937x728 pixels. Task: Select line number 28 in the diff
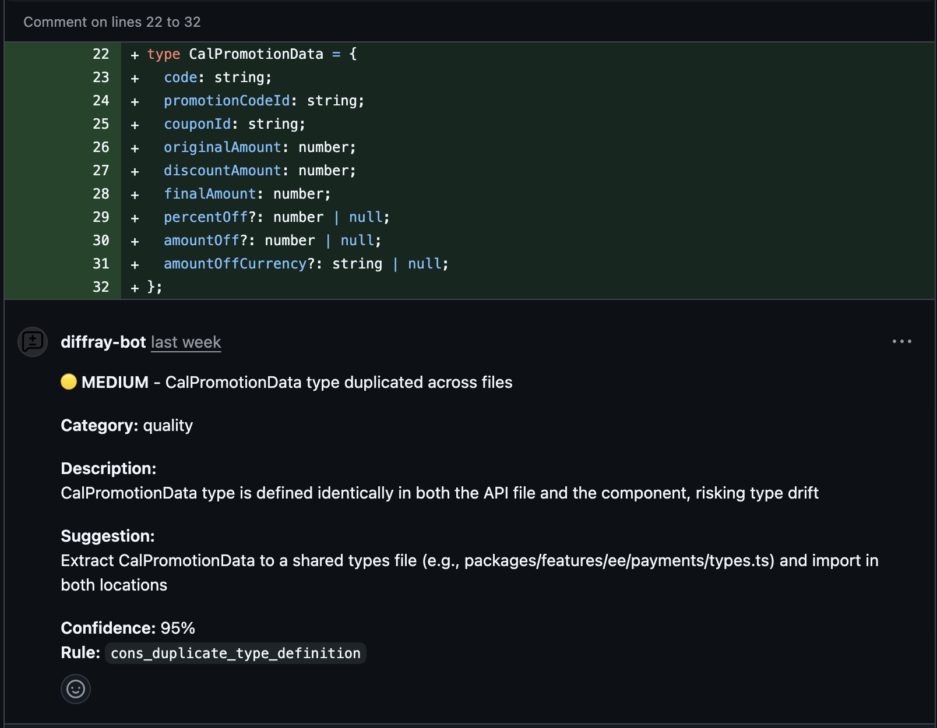[x=101, y=193]
